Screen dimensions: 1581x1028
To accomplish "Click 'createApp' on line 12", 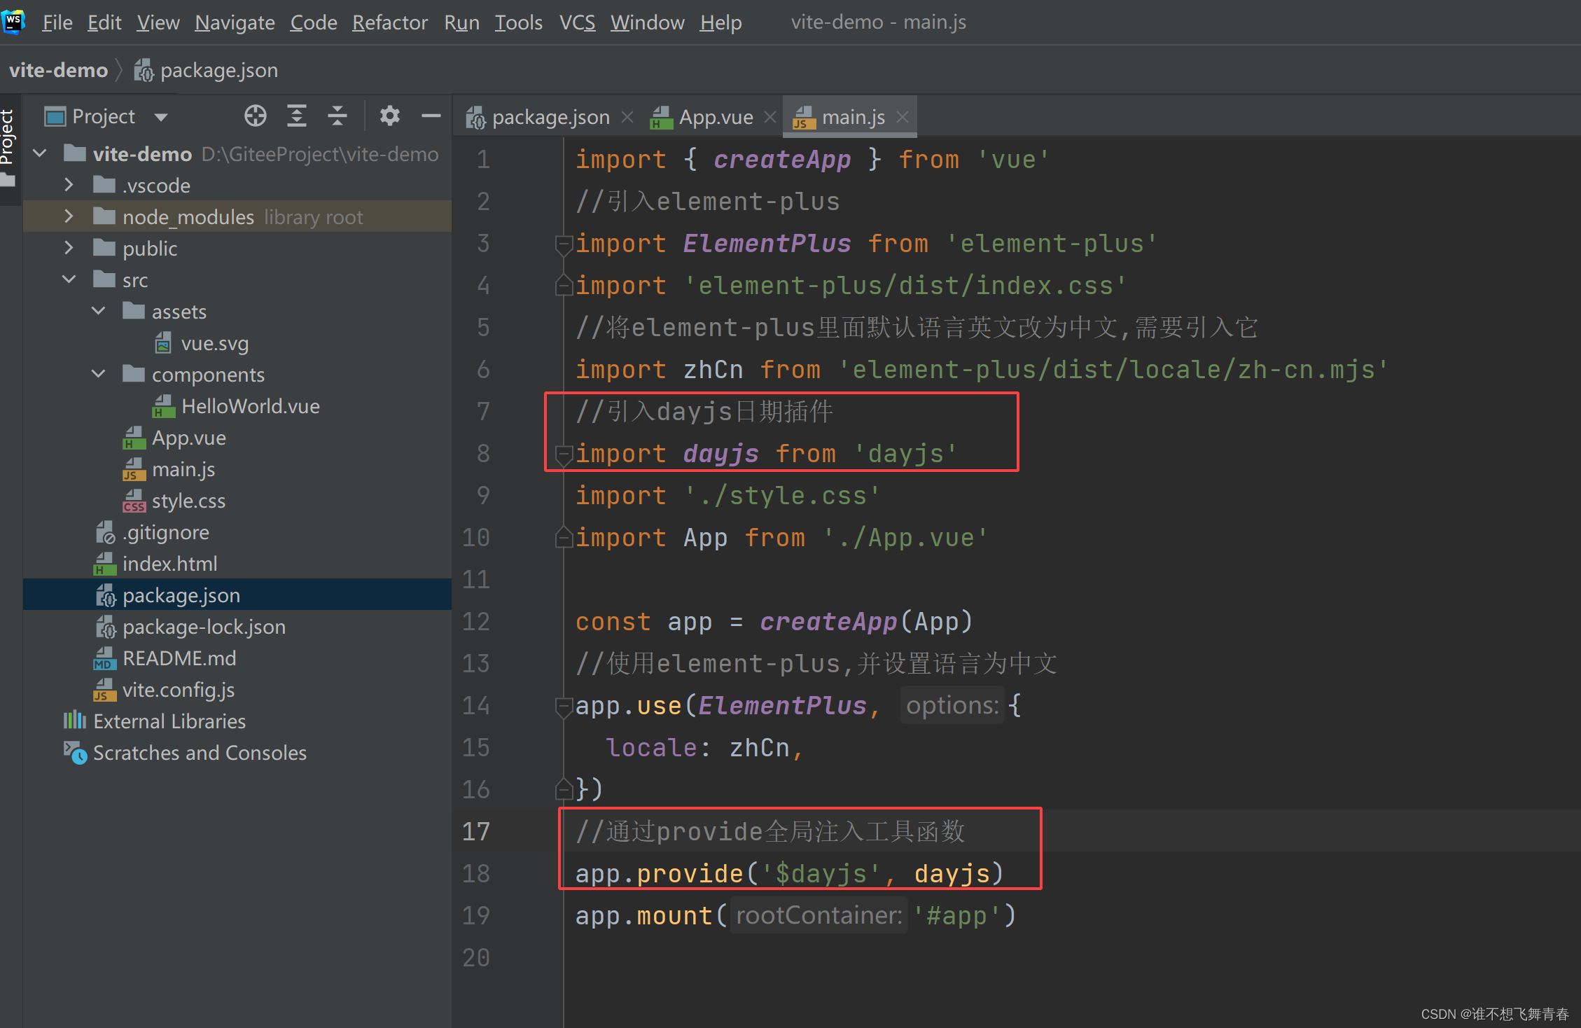I will tap(828, 622).
